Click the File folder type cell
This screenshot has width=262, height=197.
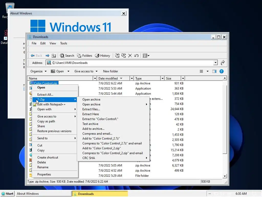click(x=142, y=175)
